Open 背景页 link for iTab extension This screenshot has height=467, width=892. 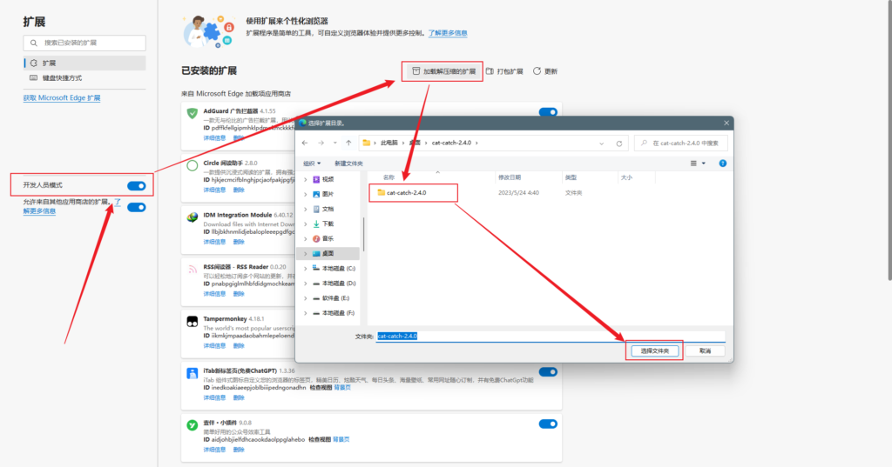pyautogui.click(x=341, y=388)
